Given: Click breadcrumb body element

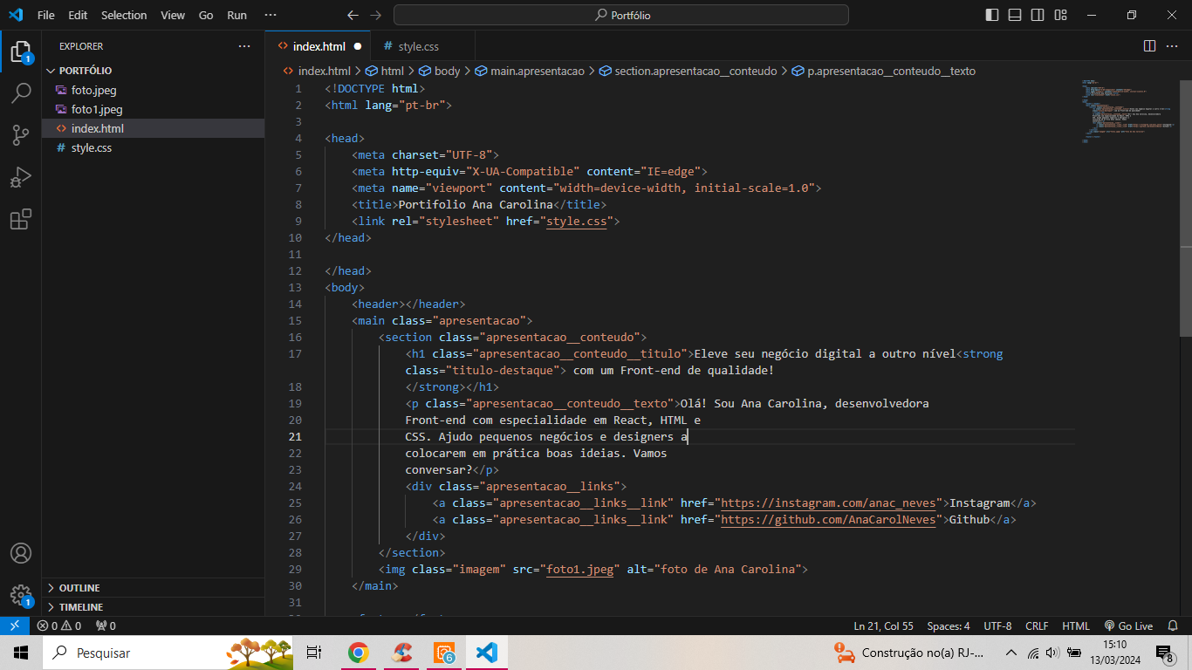Looking at the screenshot, I should click(x=439, y=71).
